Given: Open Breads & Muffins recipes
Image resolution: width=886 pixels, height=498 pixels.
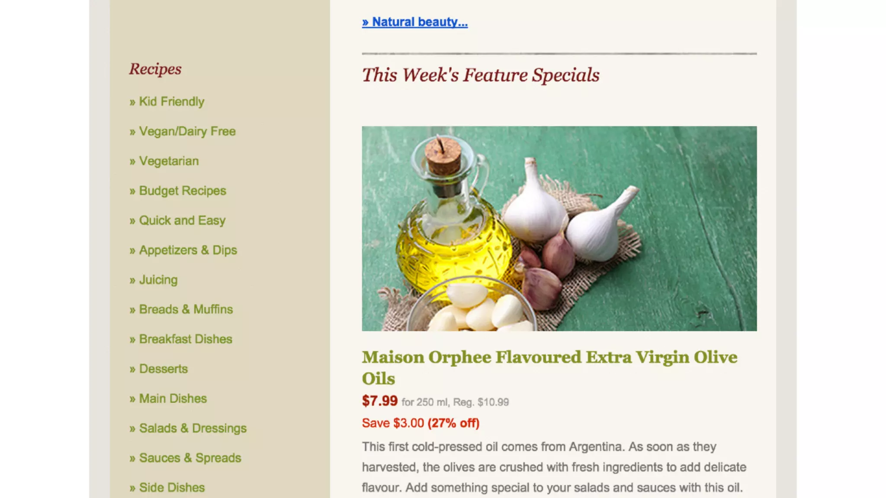Looking at the screenshot, I should click(181, 310).
